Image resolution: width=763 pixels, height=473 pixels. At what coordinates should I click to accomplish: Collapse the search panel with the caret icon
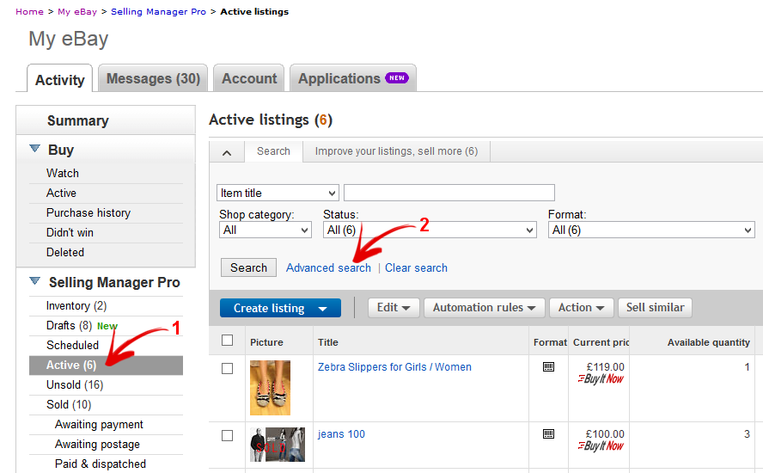227,152
